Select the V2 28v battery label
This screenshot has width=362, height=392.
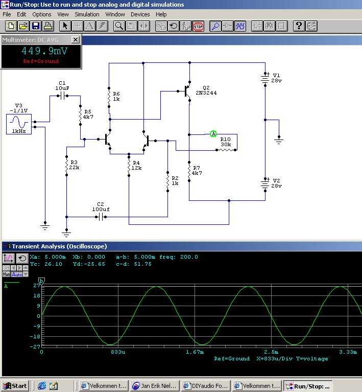tap(277, 183)
